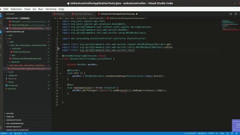Viewport: 240px width, 135px height.
Task: Open the Edit menu
Action: (x=6, y=9)
